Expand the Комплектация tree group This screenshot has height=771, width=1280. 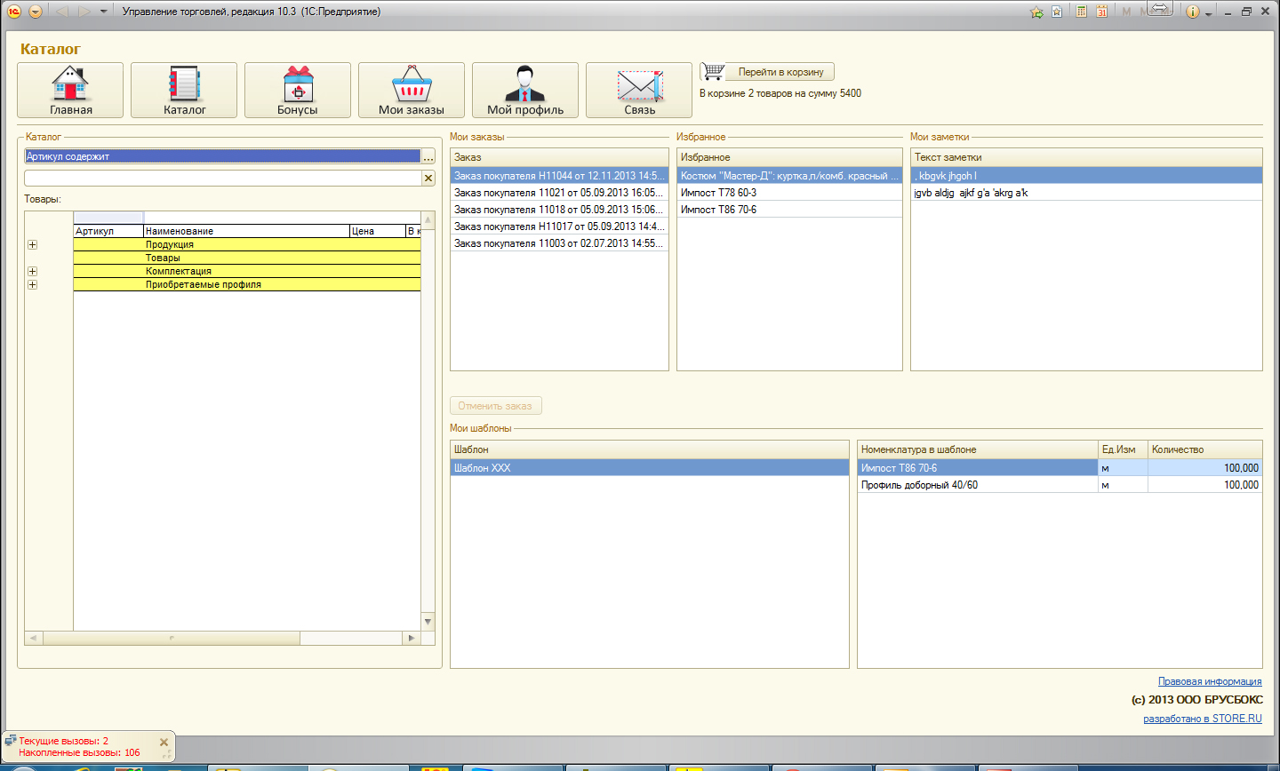32,271
